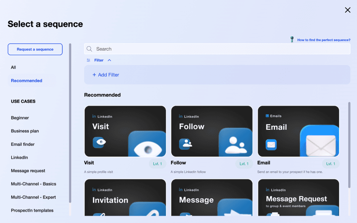
Task: Click LinkedIn logo on Follow card
Action: [181, 116]
